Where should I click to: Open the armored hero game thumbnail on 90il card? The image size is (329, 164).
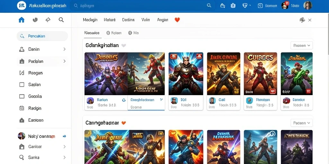(186, 74)
